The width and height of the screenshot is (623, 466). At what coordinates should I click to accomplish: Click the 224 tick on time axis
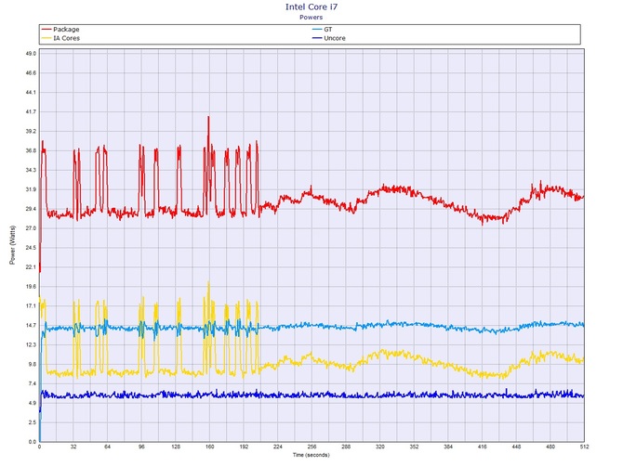click(278, 447)
